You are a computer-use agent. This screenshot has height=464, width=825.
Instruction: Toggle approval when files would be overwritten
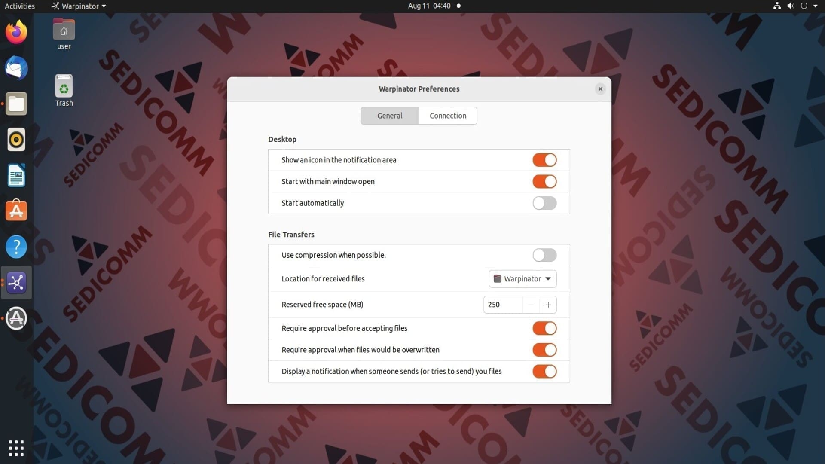(x=544, y=350)
